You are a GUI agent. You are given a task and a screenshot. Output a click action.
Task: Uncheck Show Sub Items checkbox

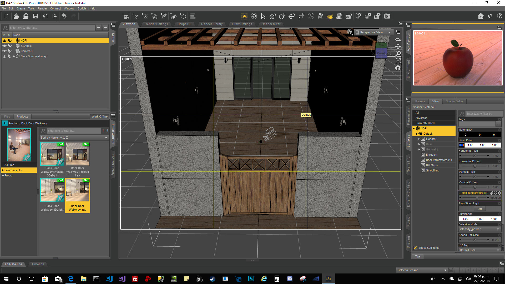pyautogui.click(x=415, y=248)
